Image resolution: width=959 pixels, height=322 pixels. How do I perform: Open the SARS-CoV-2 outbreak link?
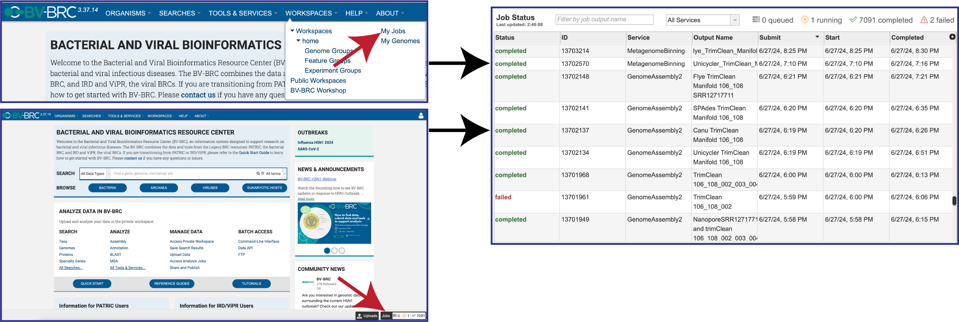(x=308, y=149)
